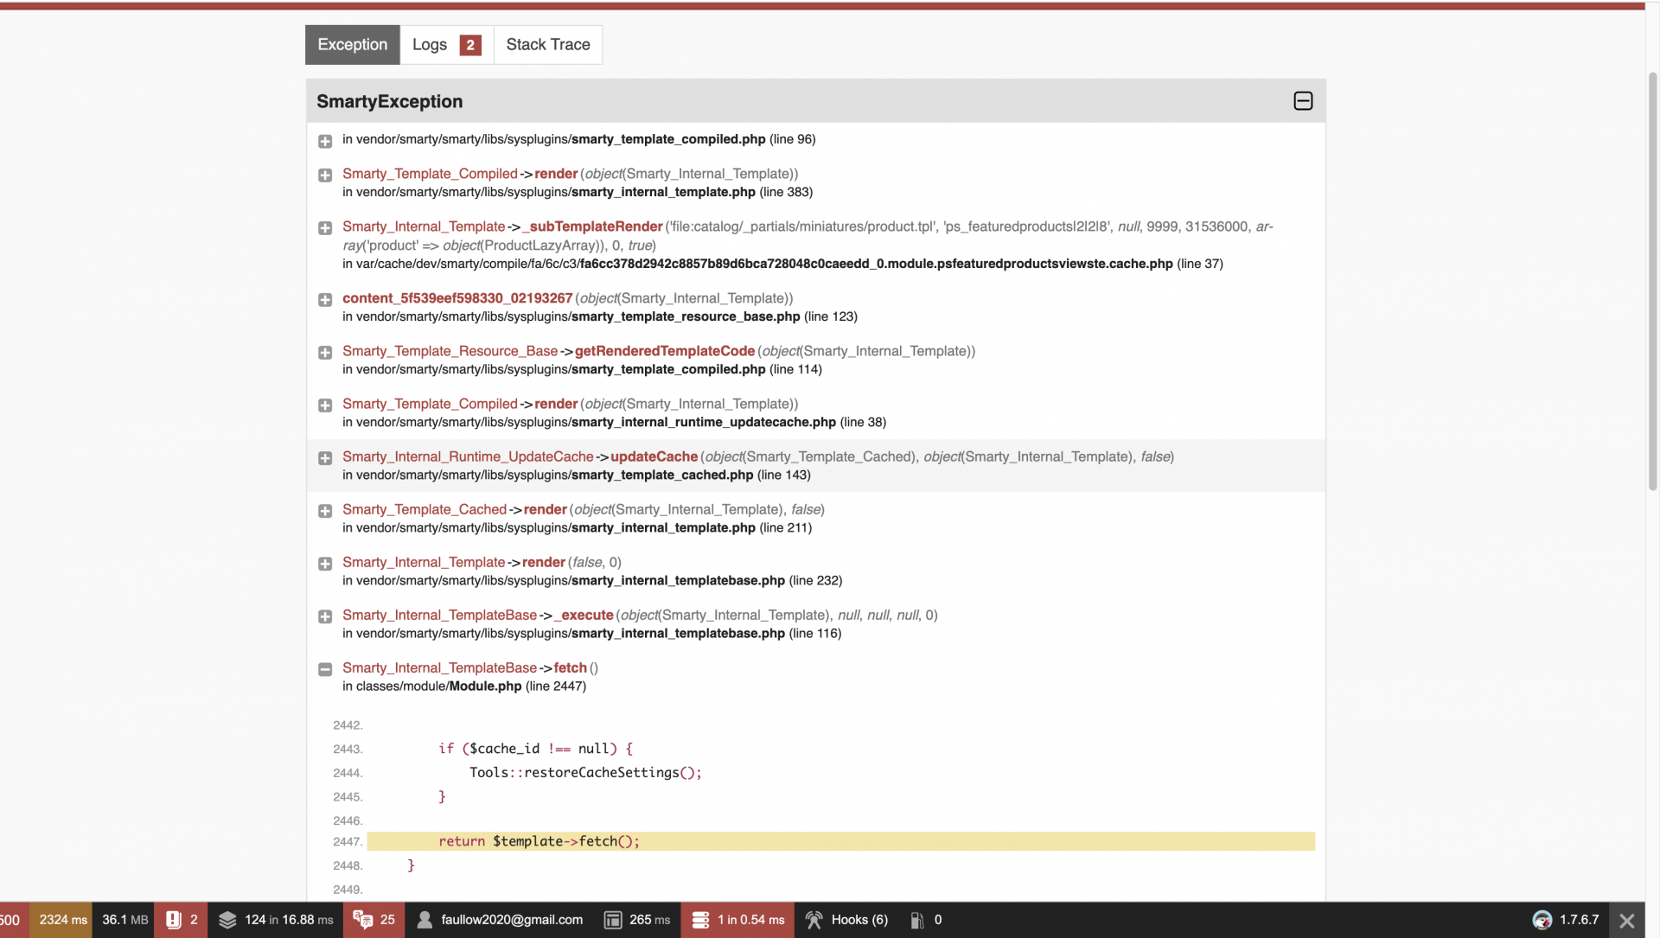
Task: Click the classes/module/Module.php file path
Action: pos(439,686)
